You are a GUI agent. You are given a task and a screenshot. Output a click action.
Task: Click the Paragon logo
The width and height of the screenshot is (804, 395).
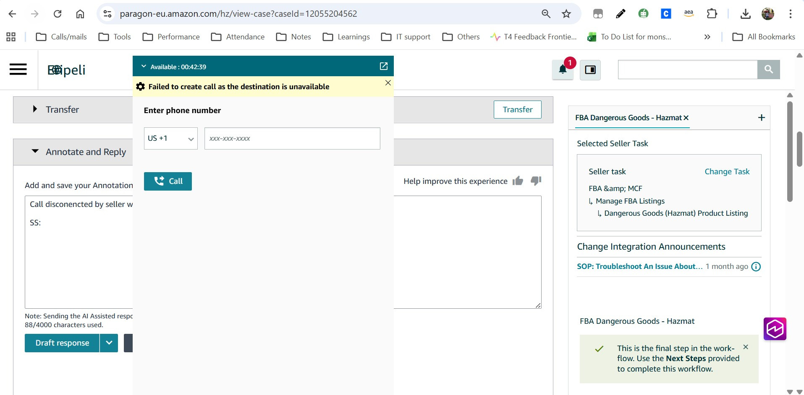(66, 70)
